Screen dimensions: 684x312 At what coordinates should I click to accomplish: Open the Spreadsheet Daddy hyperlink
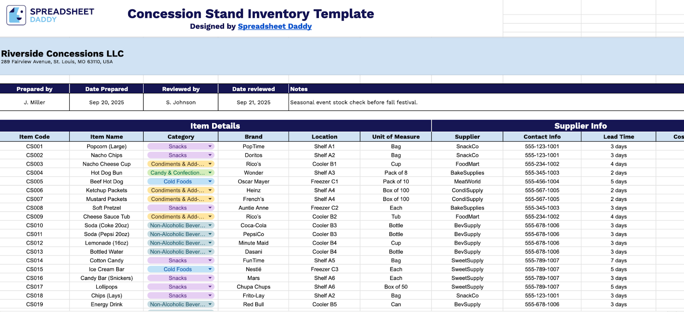coord(274,26)
